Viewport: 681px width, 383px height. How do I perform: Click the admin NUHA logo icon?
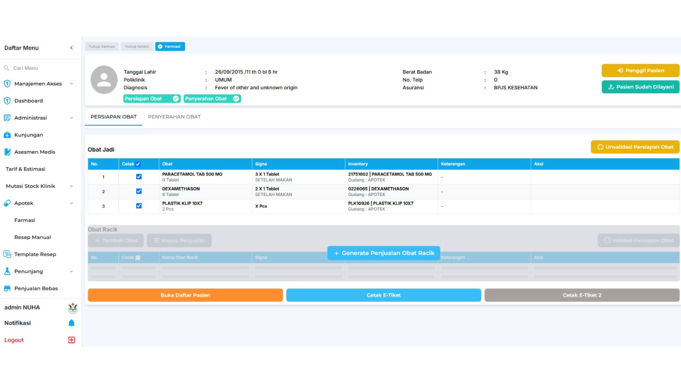pos(73,307)
